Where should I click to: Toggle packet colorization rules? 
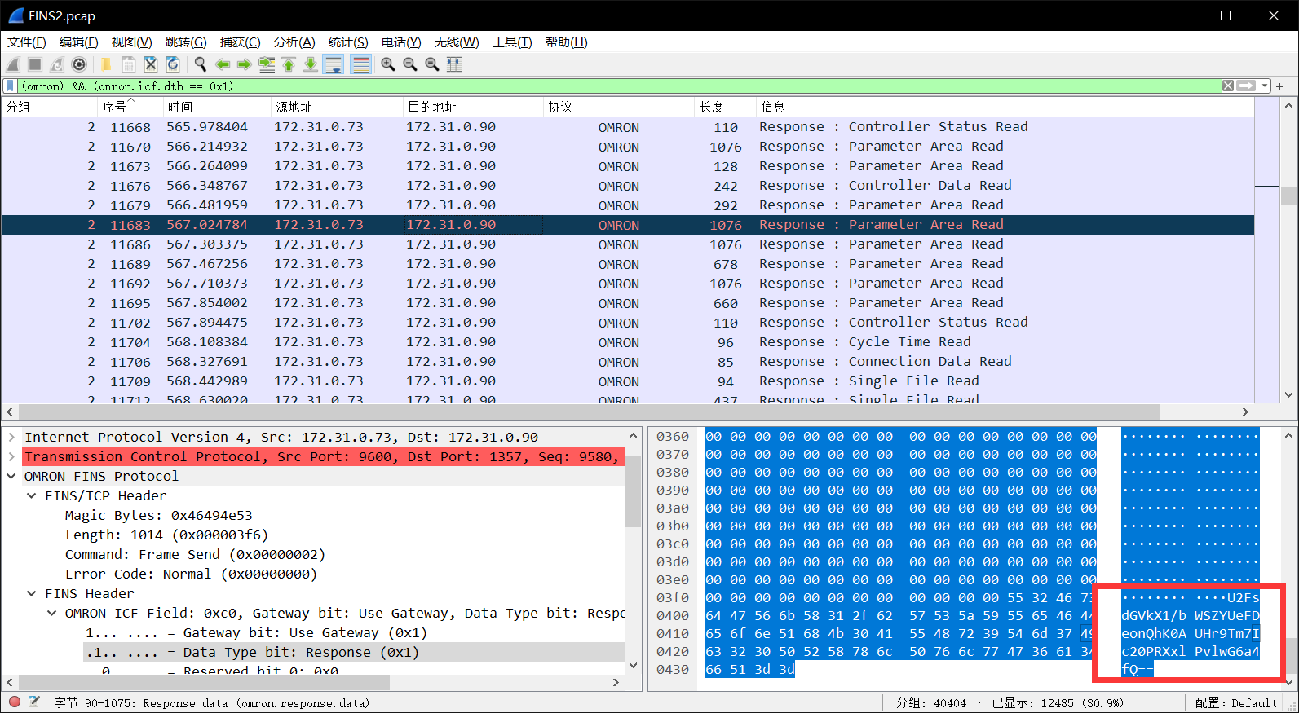click(x=360, y=64)
